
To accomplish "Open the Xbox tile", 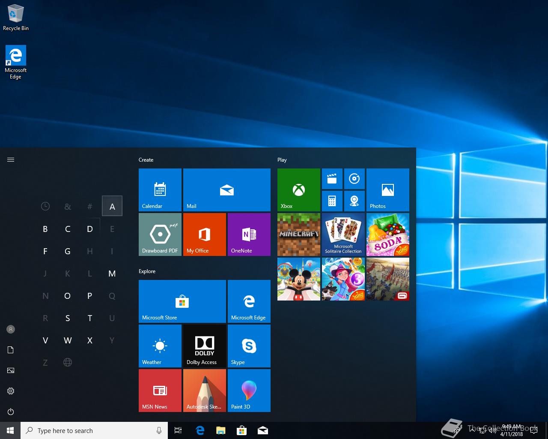I will pyautogui.click(x=299, y=190).
